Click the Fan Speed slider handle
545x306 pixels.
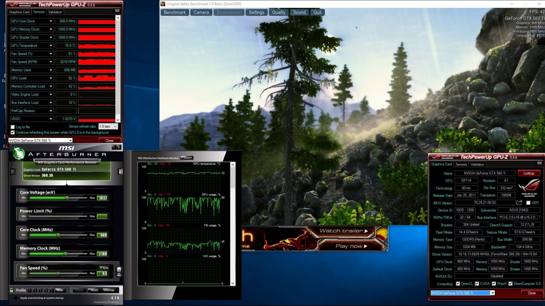point(58,273)
